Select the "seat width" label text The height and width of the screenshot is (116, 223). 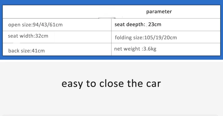coord(21,36)
